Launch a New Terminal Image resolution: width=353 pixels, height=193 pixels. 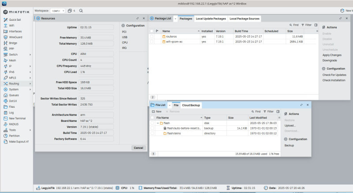click(17, 118)
